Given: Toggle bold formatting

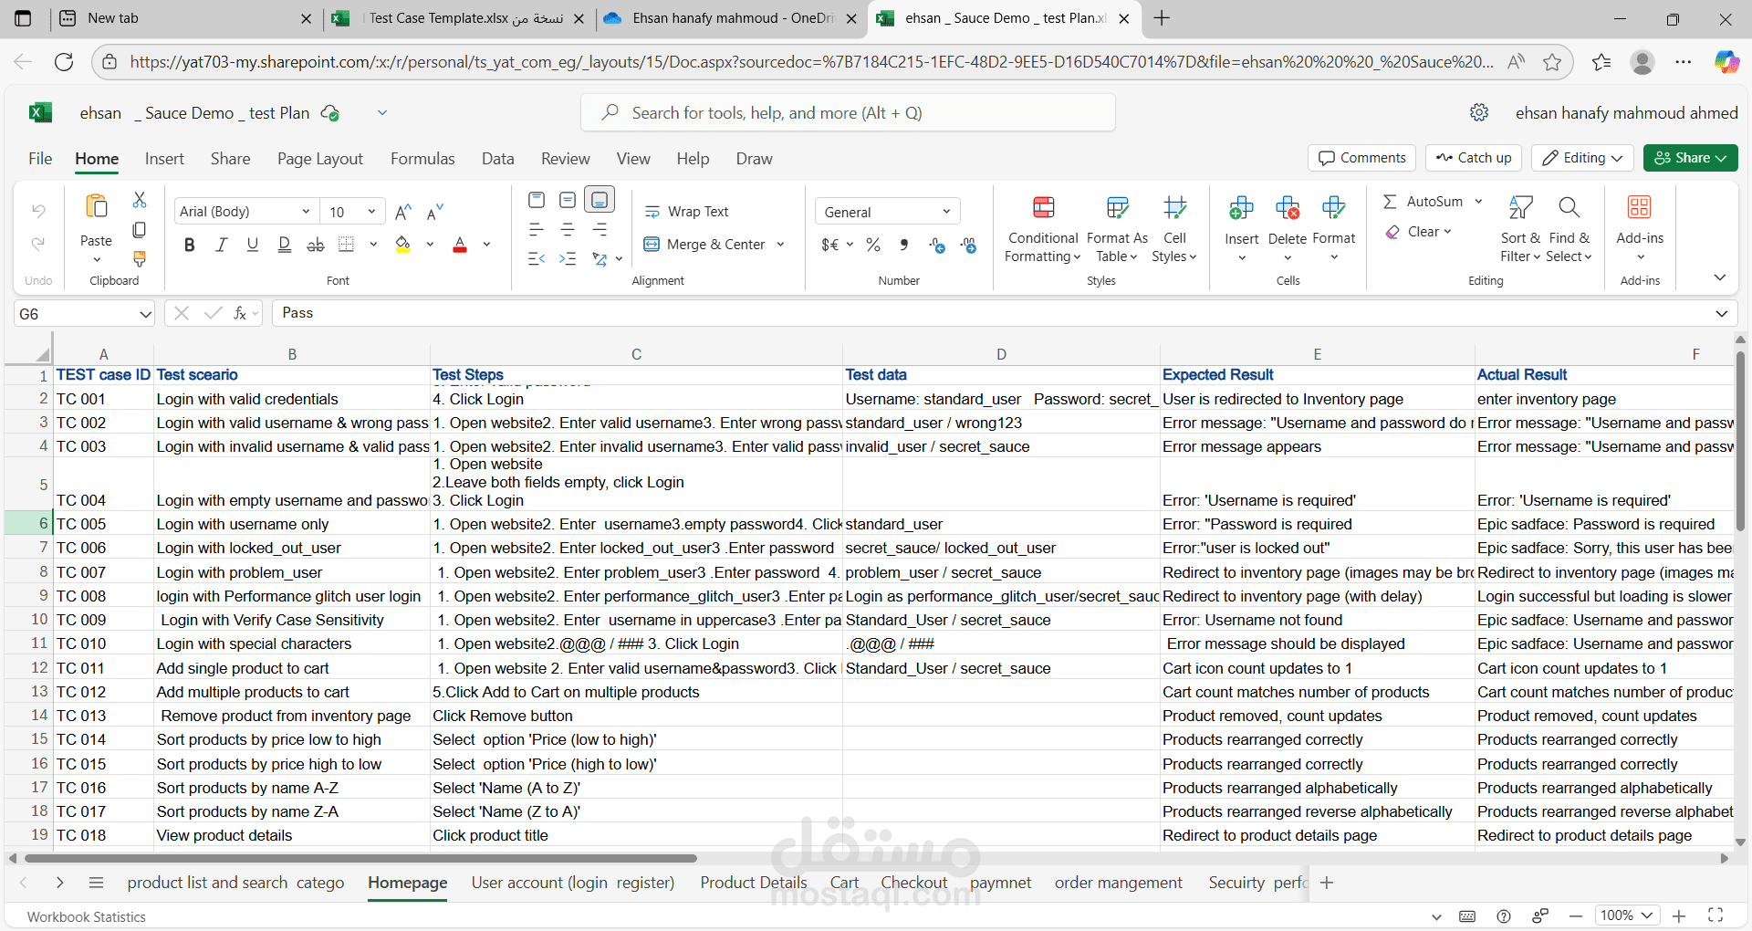Looking at the screenshot, I should [x=190, y=245].
